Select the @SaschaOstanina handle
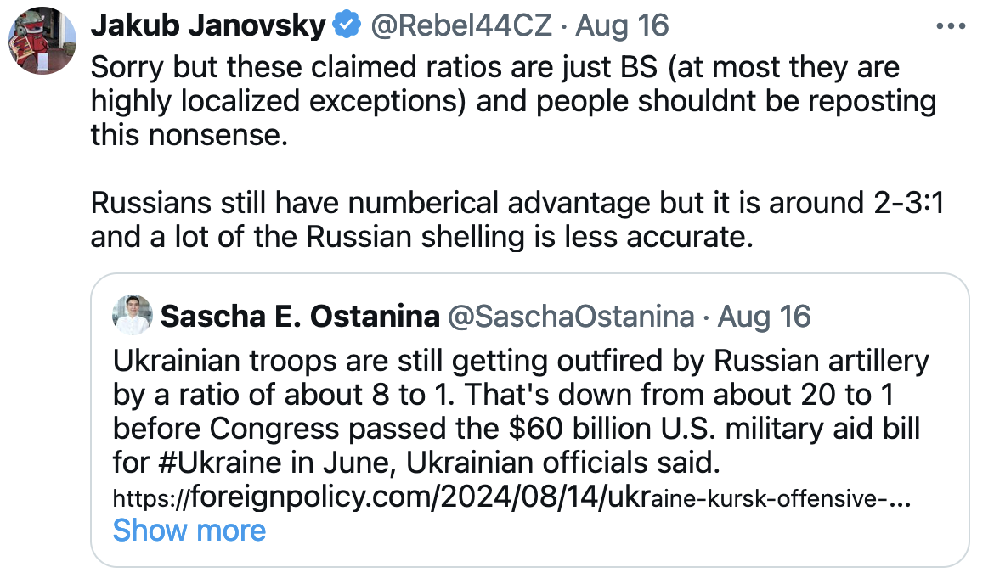This screenshot has height=584, width=994. tap(570, 317)
